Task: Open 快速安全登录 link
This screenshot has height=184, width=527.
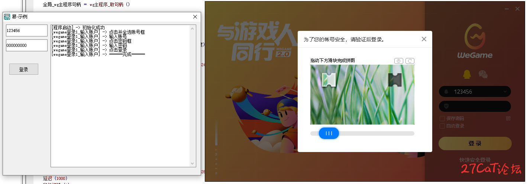Action: point(475,160)
